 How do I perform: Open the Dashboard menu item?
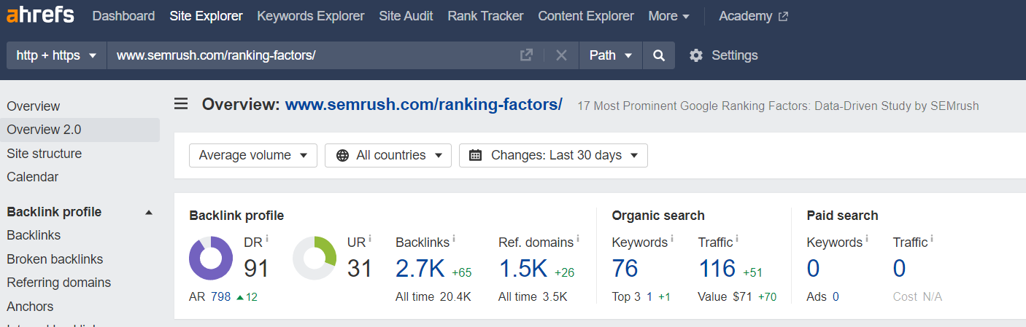tap(123, 16)
